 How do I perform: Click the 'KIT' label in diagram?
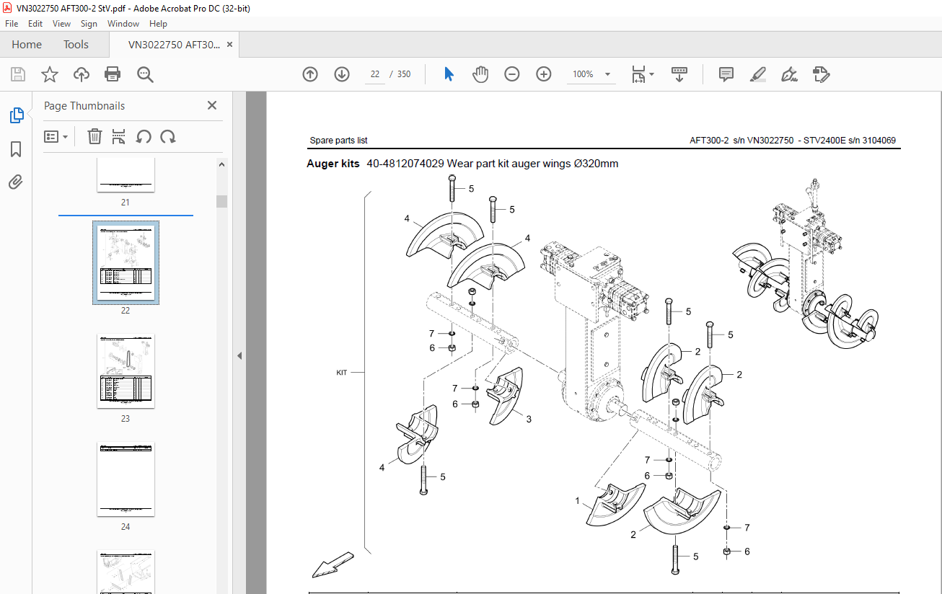tap(342, 373)
